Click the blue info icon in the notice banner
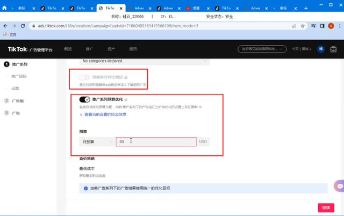The image size is (344, 216). 86,189
